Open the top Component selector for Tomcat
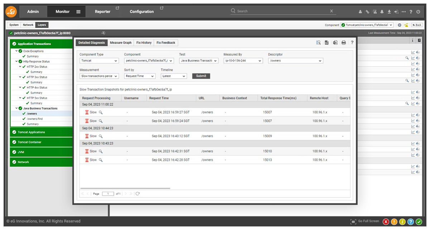Viewport: 430px width, 230px height. pos(367,25)
